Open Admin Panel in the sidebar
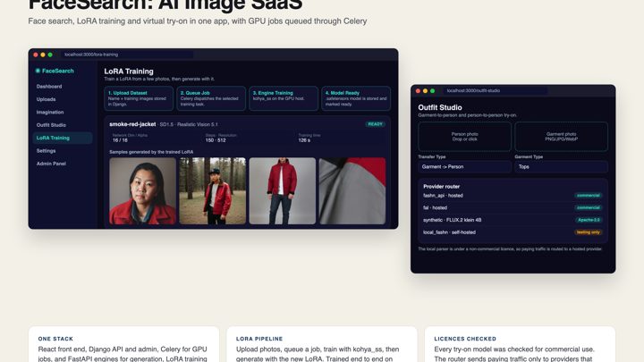Viewport: 644px width, 362px height. coord(51,164)
